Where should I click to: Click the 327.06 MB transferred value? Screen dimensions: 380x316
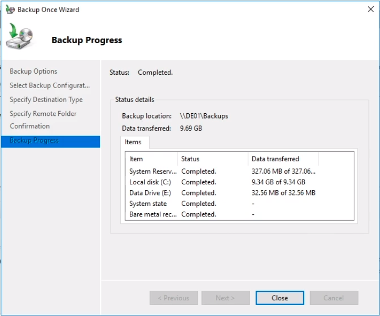283,172
